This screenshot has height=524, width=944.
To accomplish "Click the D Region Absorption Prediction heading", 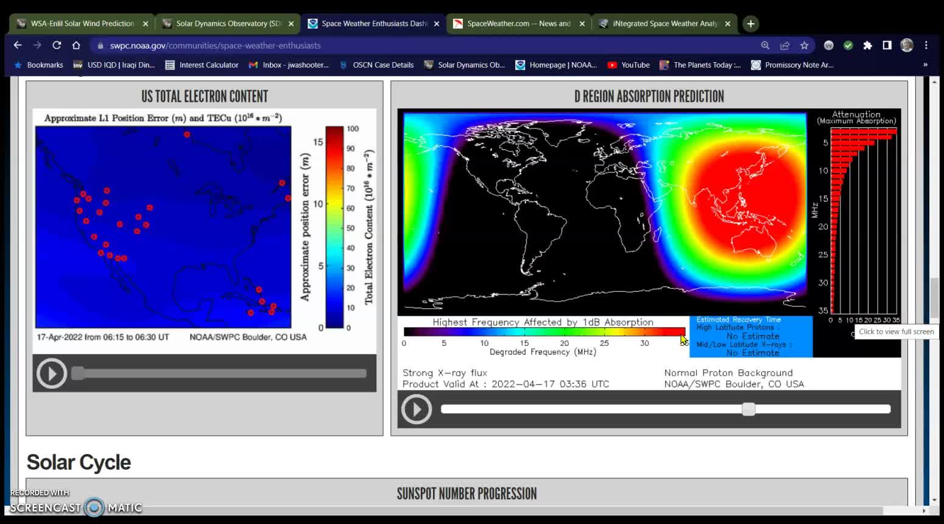I will 649,96.
